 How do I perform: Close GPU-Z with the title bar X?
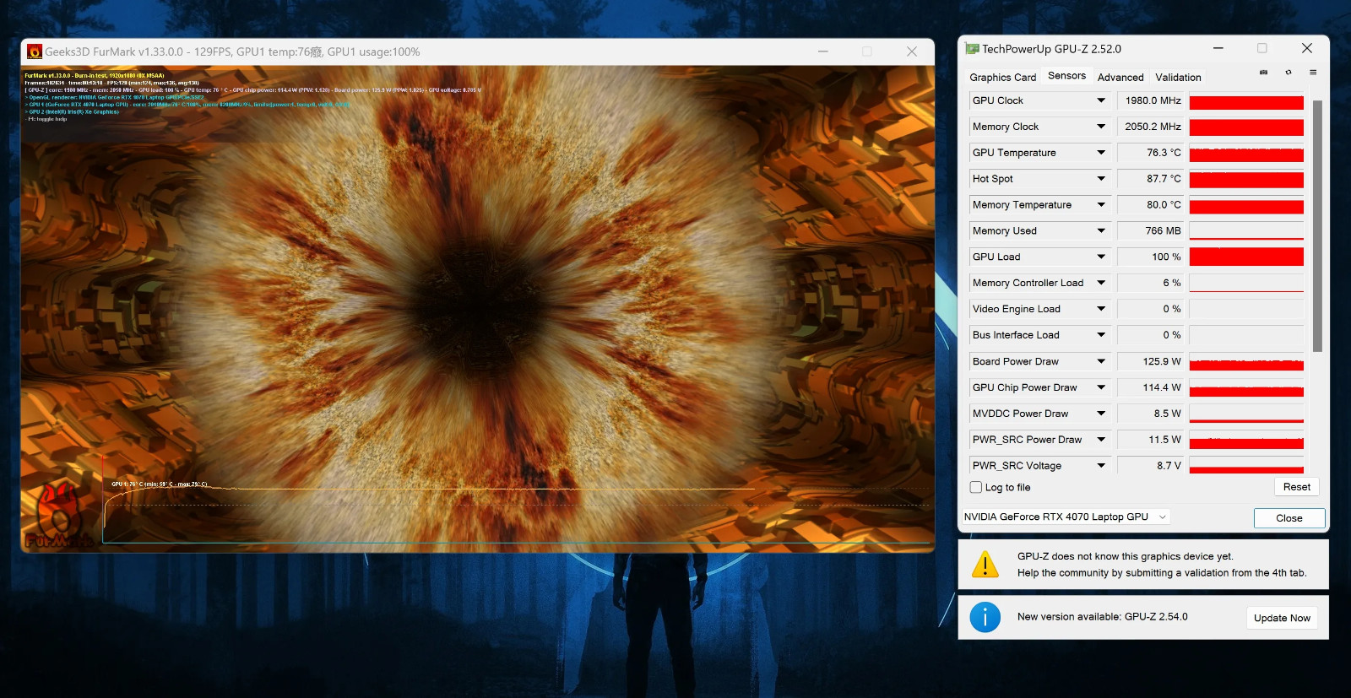point(1307,48)
